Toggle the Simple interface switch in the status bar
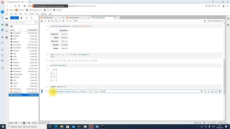 pyautogui.click(x=15, y=123)
